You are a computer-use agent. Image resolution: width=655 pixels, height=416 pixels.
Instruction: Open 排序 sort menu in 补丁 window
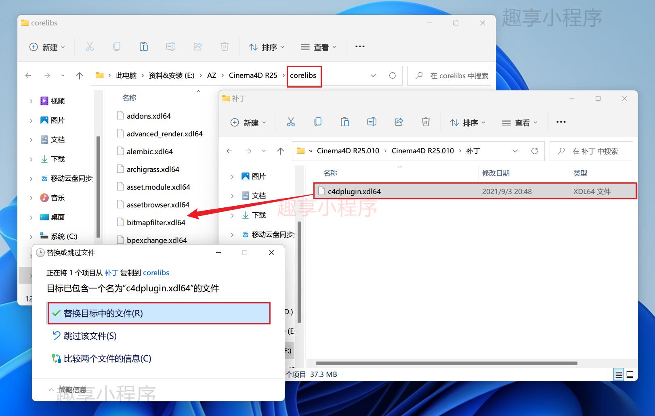click(468, 122)
